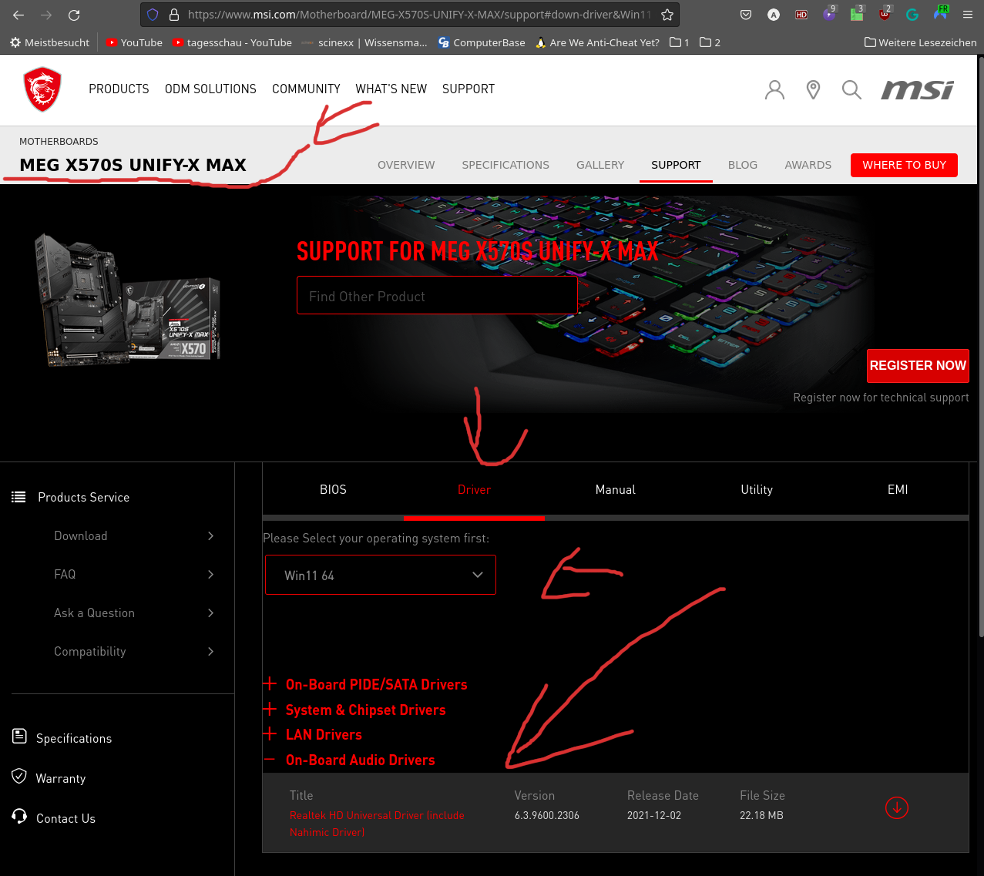This screenshot has width=984, height=876.
Task: Open the MSI account login icon
Action: coord(774,89)
